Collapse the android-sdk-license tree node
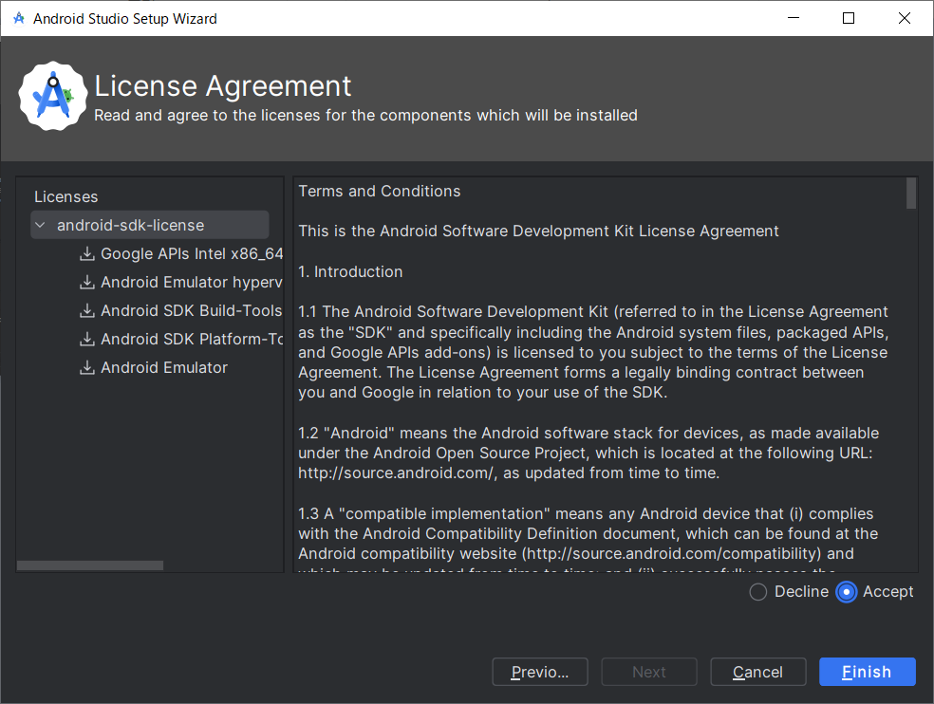Screen dimensions: 934x704 (40, 226)
